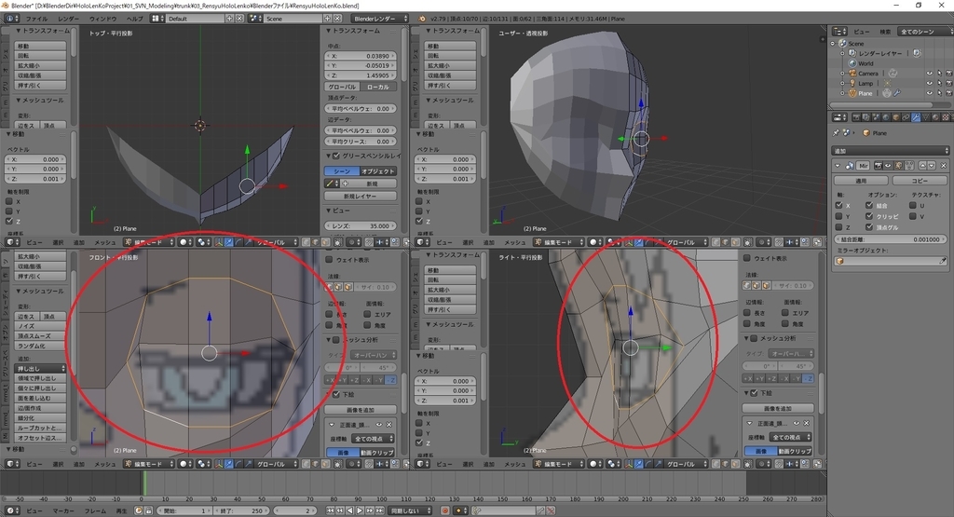Toggle Mirror modifier viewport display eye
954x517 pixels.
tap(888, 166)
